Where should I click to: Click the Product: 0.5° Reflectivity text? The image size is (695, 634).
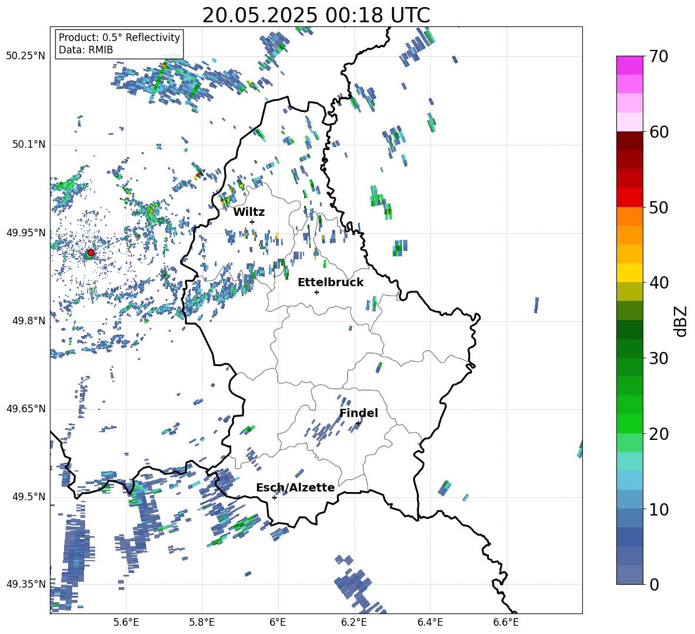click(119, 38)
